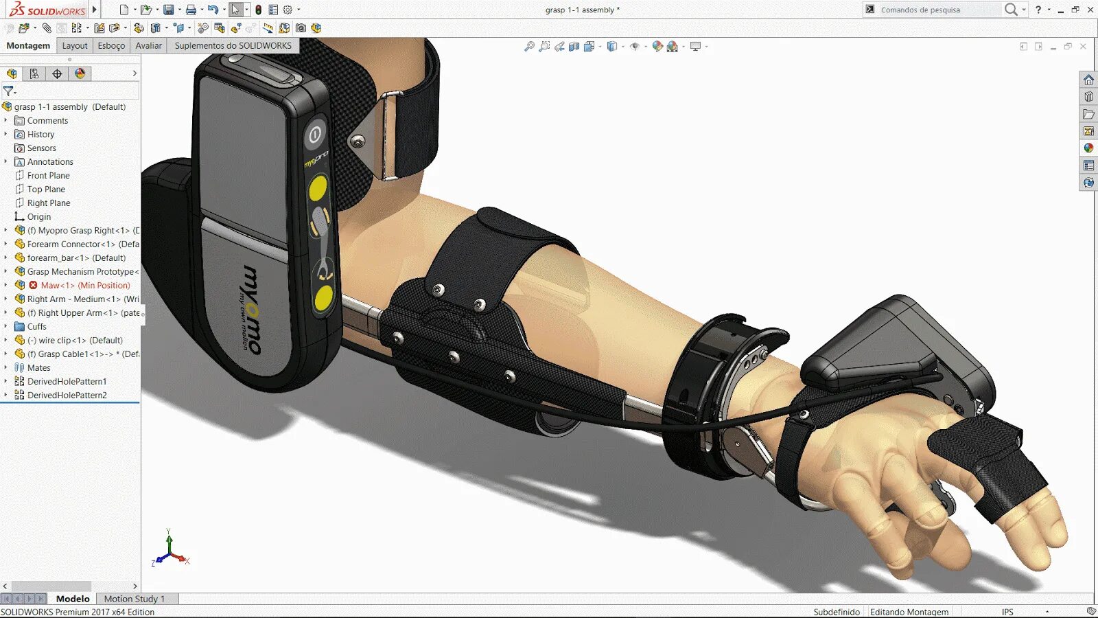Click the search magnifier button

(x=1010, y=10)
